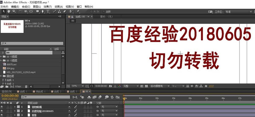This screenshot has width=255, height=117.
Task: Toggle the viewer lock next to 合成: 00
Action: (72, 17)
